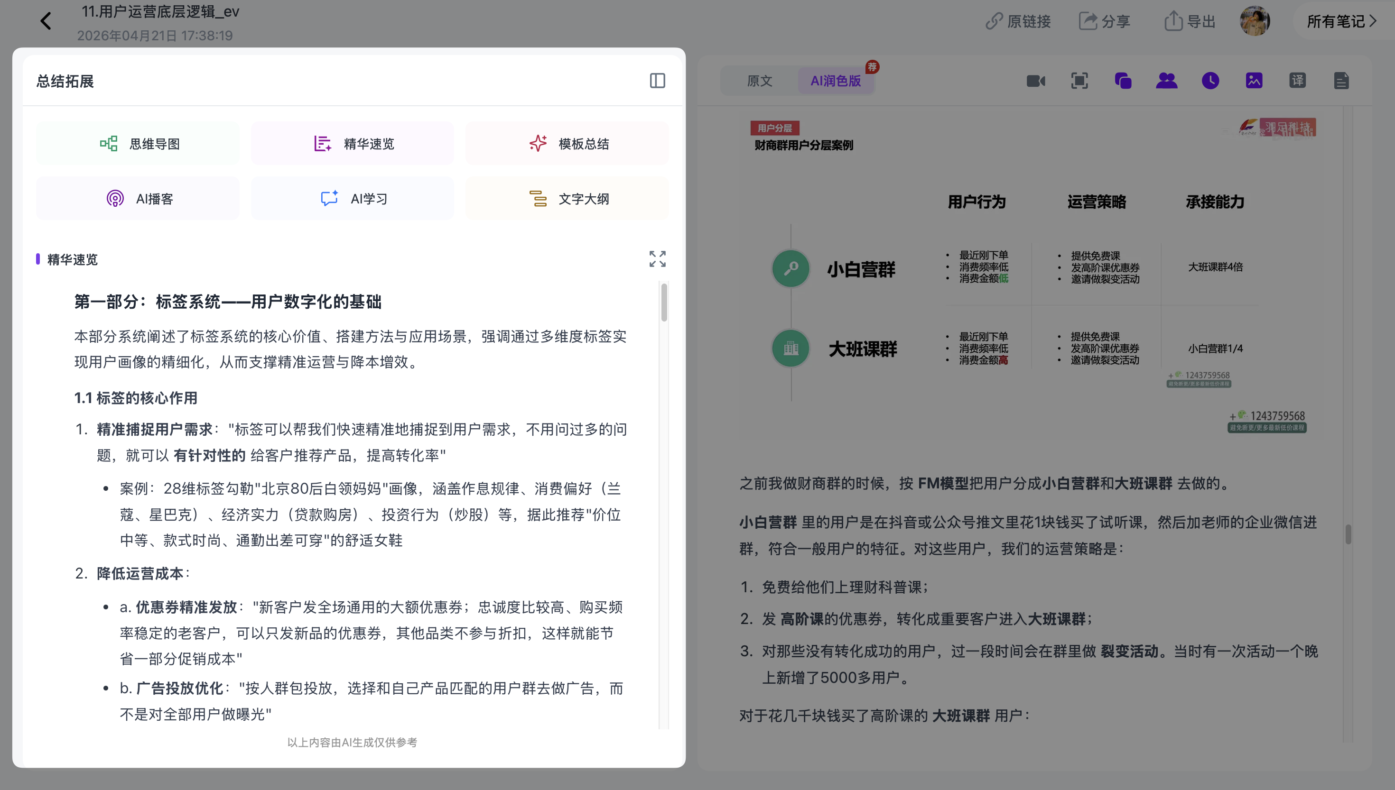Image resolution: width=1395 pixels, height=790 pixels.
Task: Click the bold text 精准捕捉用户需求
Action: click(x=155, y=429)
